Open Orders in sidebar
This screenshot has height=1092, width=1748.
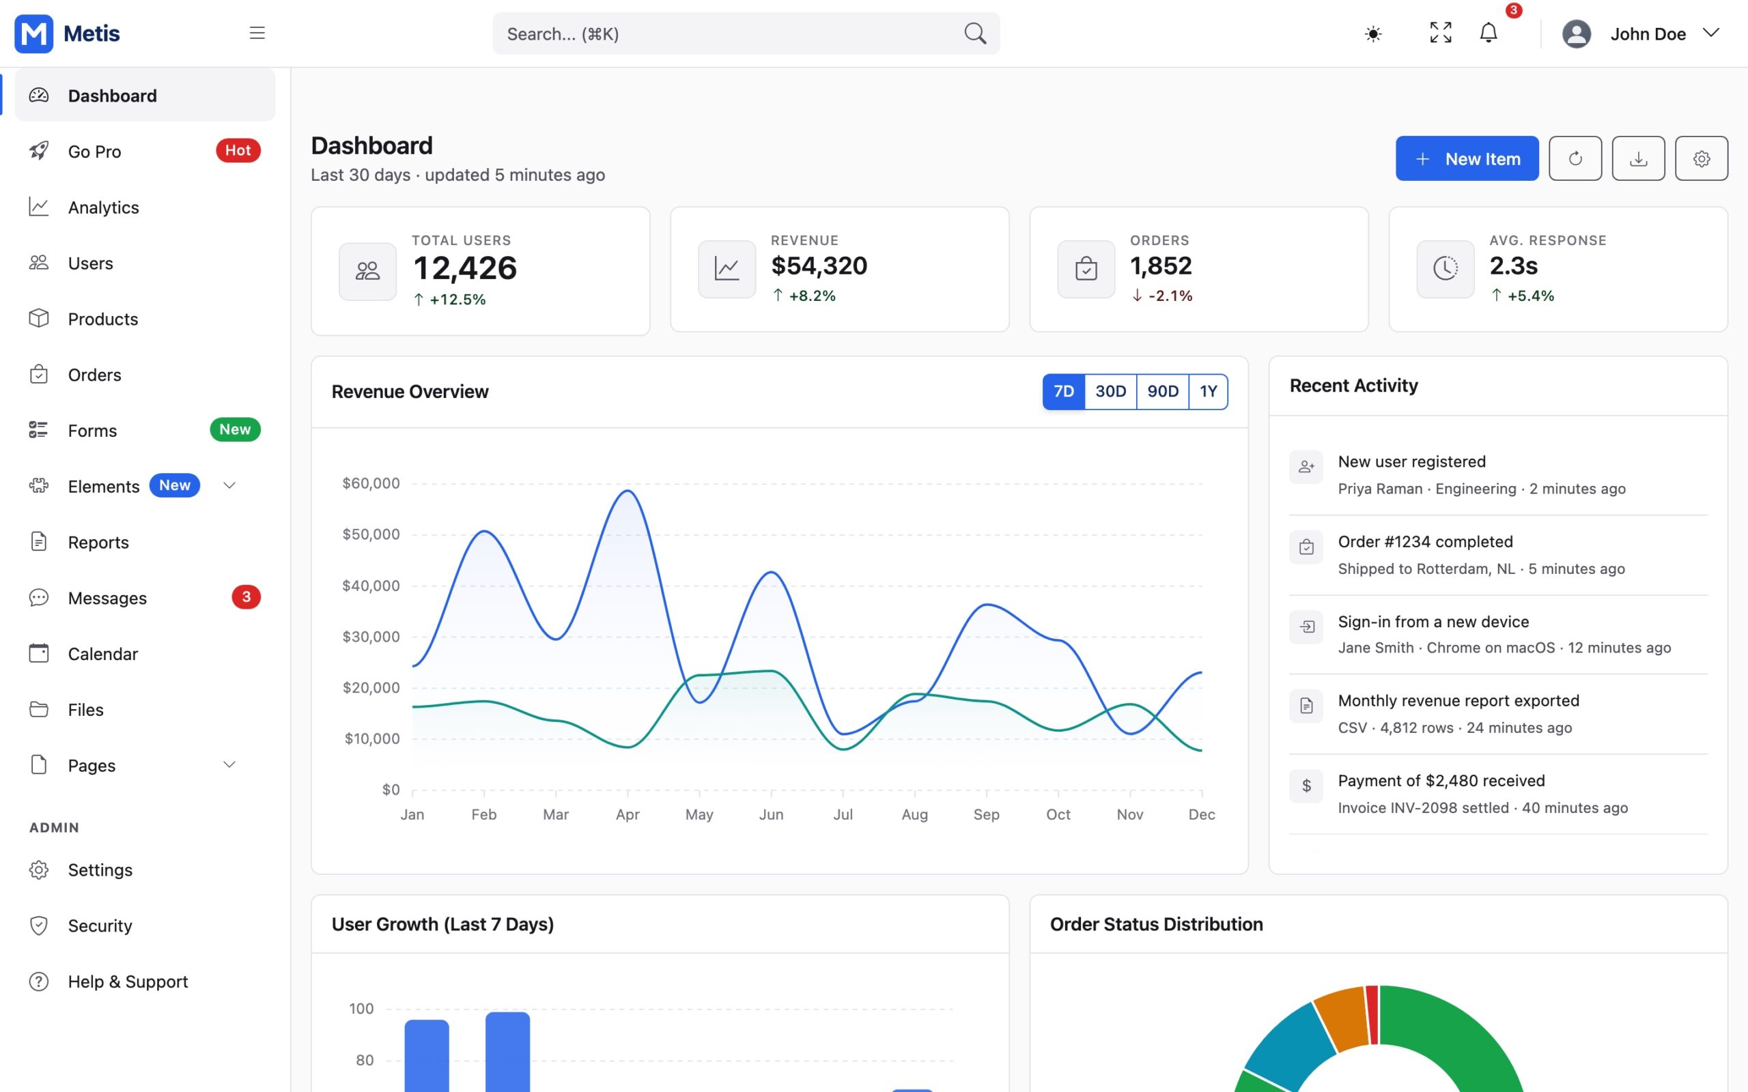145,374
